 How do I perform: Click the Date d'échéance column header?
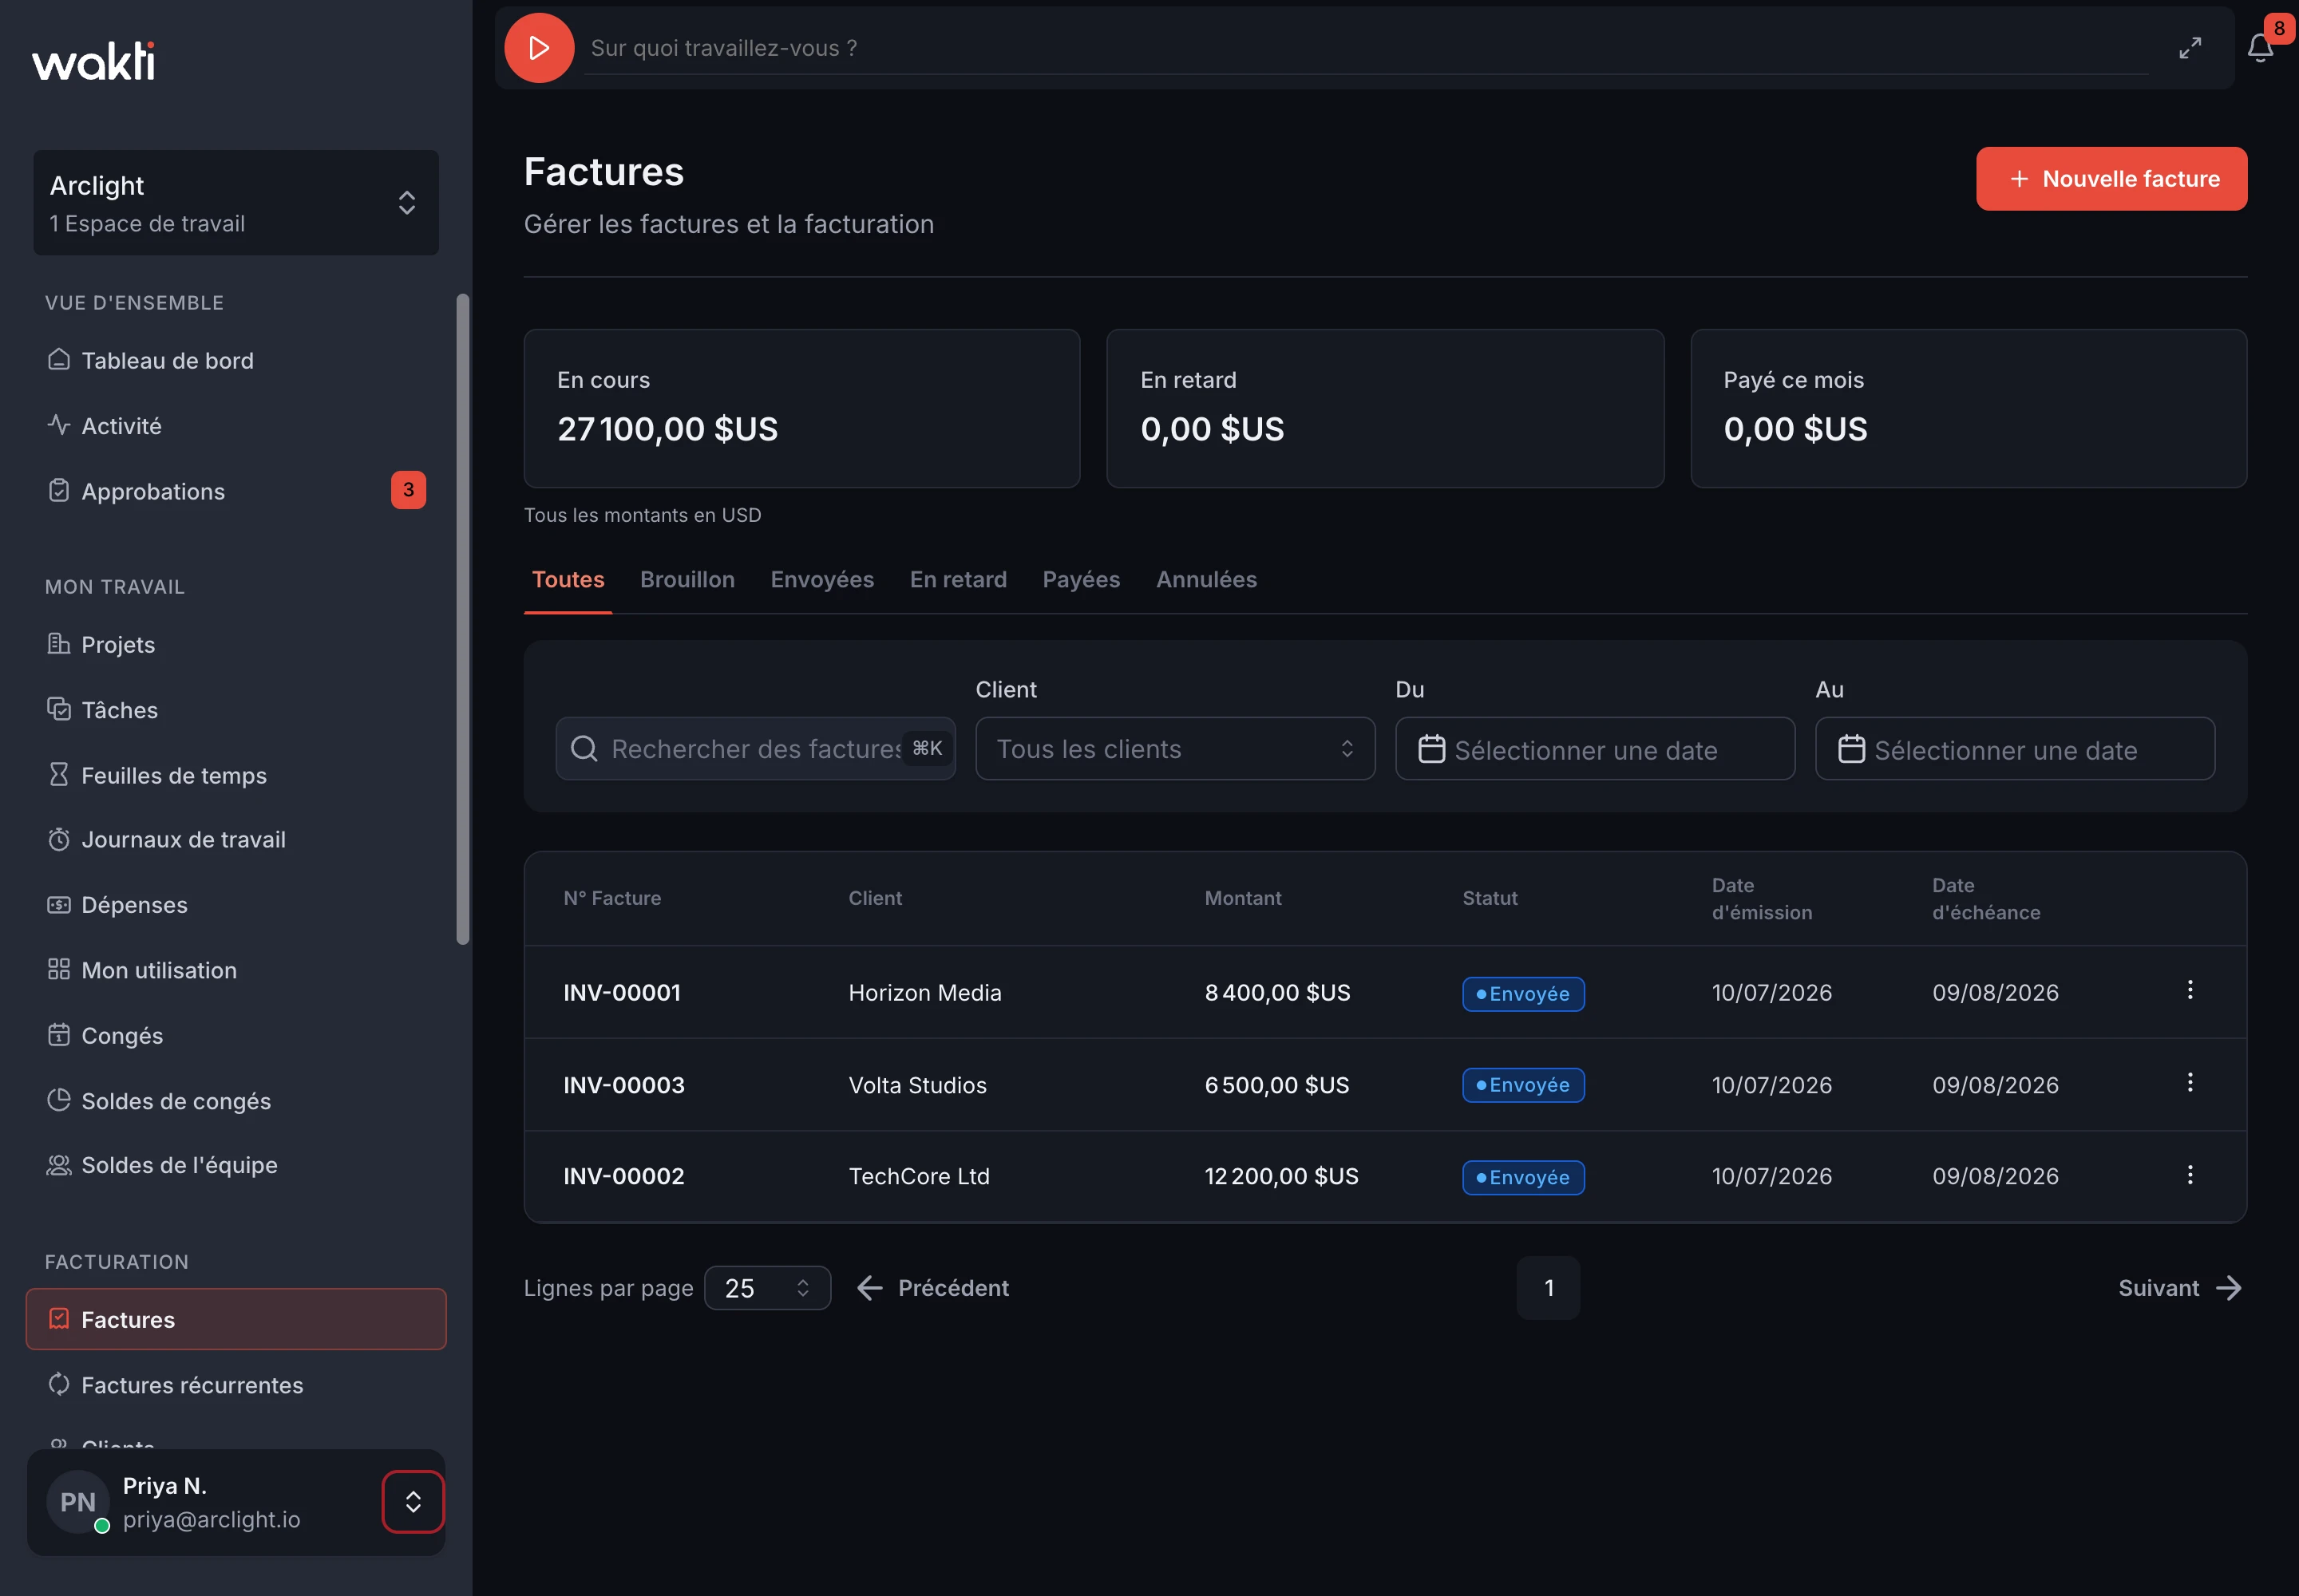tap(1986, 898)
